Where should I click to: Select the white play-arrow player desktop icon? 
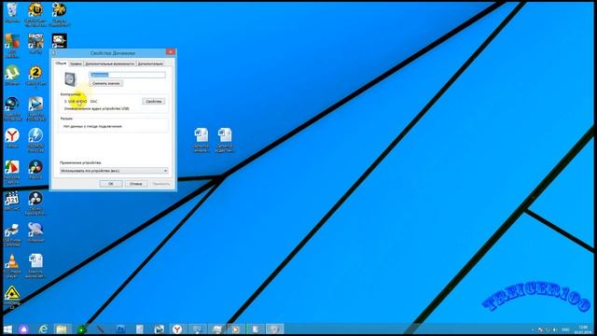[35, 108]
